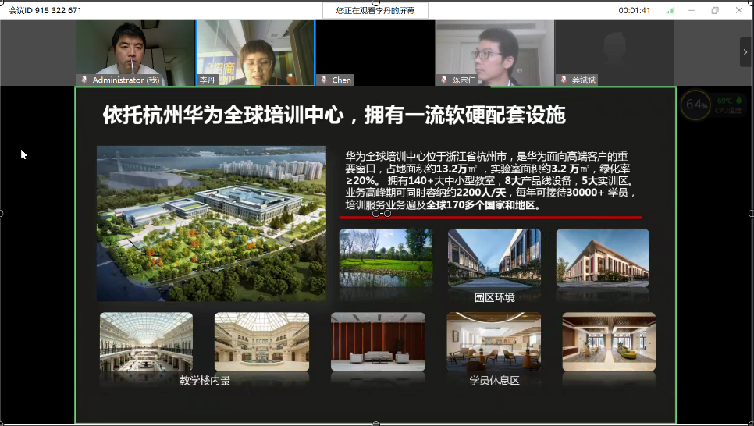Click the muted mic icon beside Chen
754x426 pixels.
[x=324, y=80]
